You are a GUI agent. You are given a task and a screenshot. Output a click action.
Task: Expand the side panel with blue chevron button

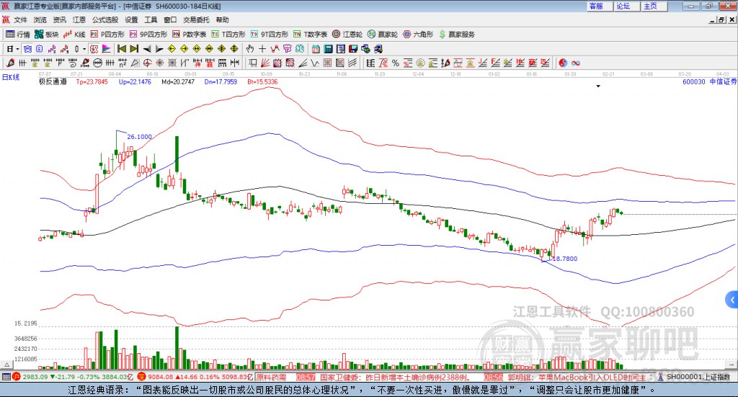pos(732,300)
